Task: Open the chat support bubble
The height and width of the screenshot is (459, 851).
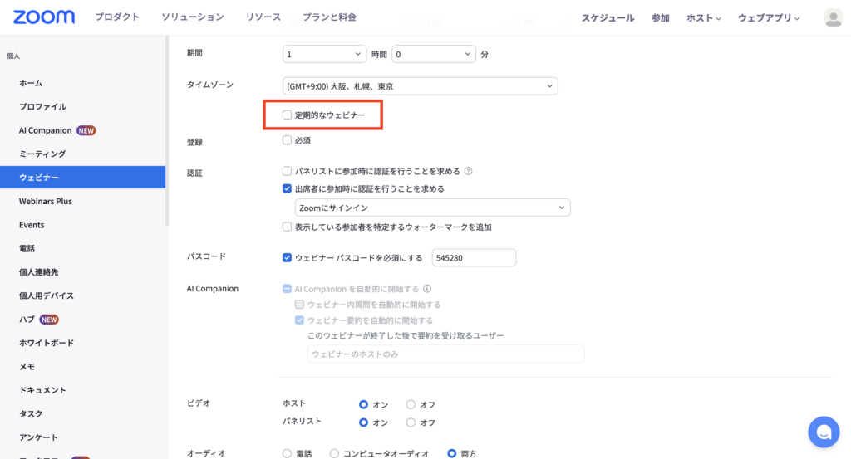Action: coord(823,432)
